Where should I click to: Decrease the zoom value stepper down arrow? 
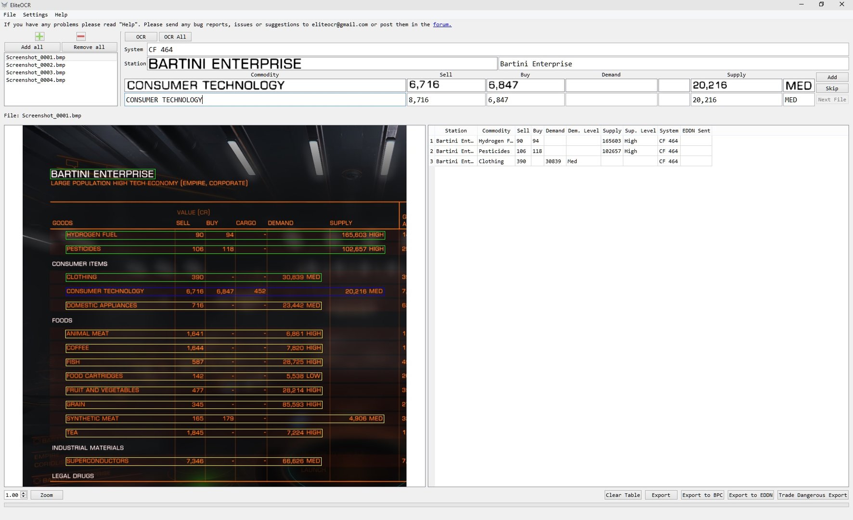pos(24,497)
